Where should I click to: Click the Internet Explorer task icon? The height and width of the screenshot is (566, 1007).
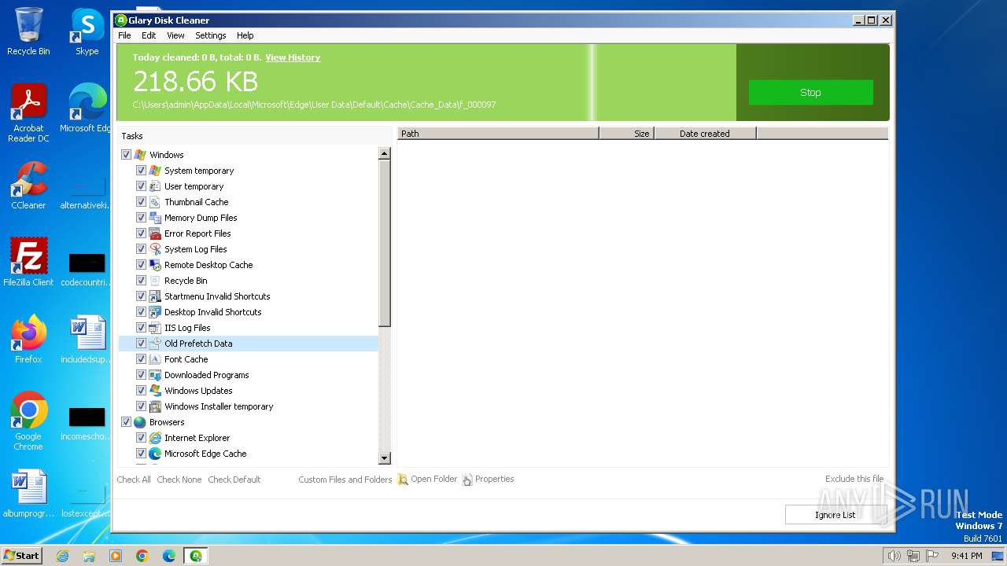point(155,438)
